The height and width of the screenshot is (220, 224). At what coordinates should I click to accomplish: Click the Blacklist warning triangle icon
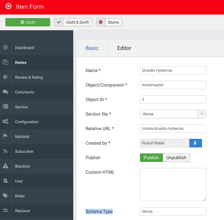point(5,166)
